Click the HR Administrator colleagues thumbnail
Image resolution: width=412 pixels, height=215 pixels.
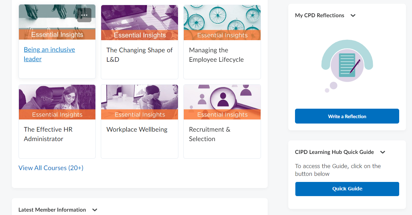[x=57, y=97]
